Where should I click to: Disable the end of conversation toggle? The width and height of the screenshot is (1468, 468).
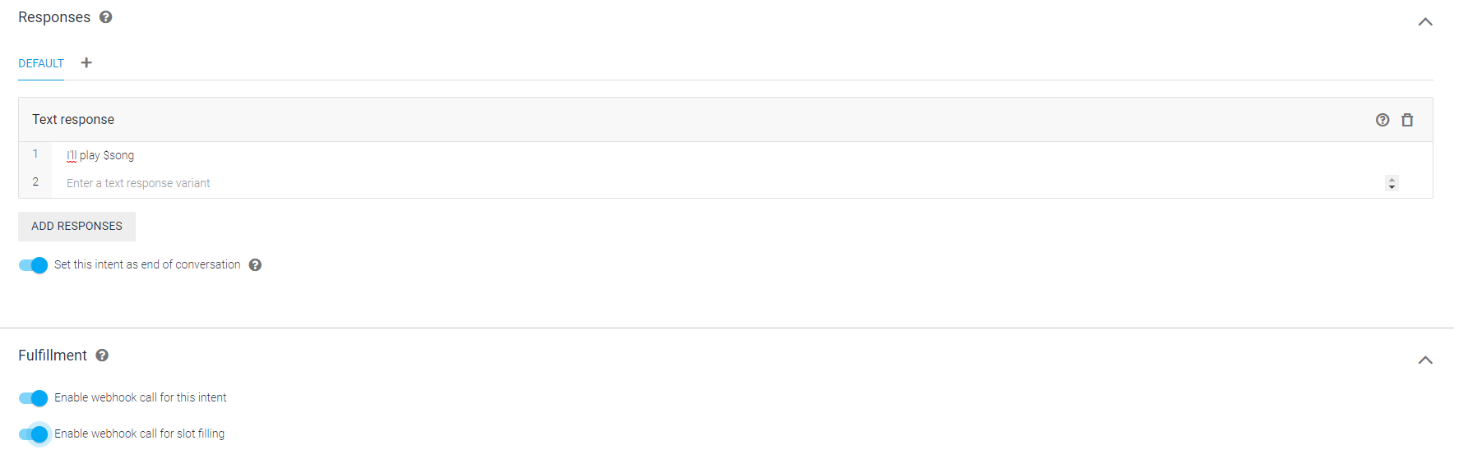click(34, 265)
